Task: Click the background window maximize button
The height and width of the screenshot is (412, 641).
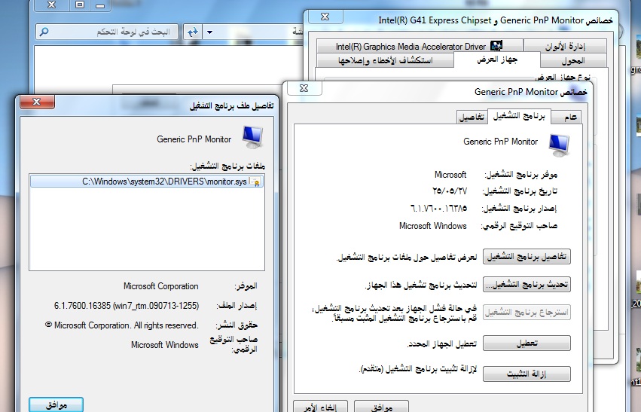Action: click(80, 5)
